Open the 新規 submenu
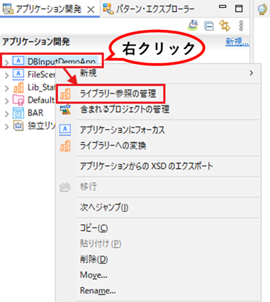Image resolution: width=270 pixels, height=302 pixels. tap(158, 73)
